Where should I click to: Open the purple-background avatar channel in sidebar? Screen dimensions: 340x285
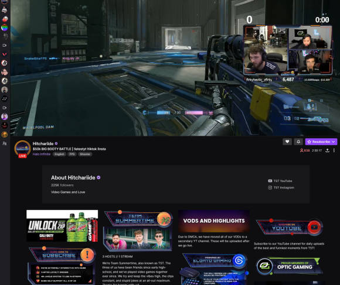[x=5, y=116]
